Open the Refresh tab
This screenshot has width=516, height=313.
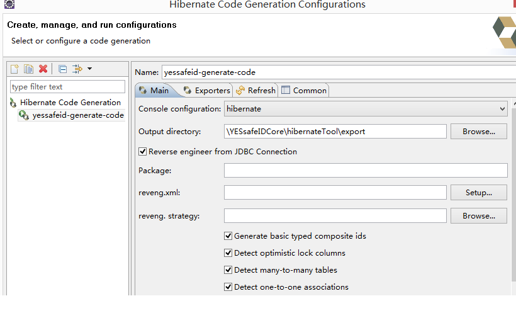[x=255, y=90]
